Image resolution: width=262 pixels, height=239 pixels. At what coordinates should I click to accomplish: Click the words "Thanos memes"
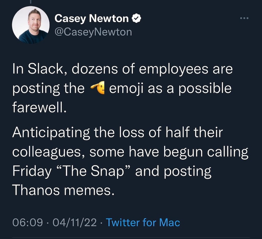[x=64, y=190]
